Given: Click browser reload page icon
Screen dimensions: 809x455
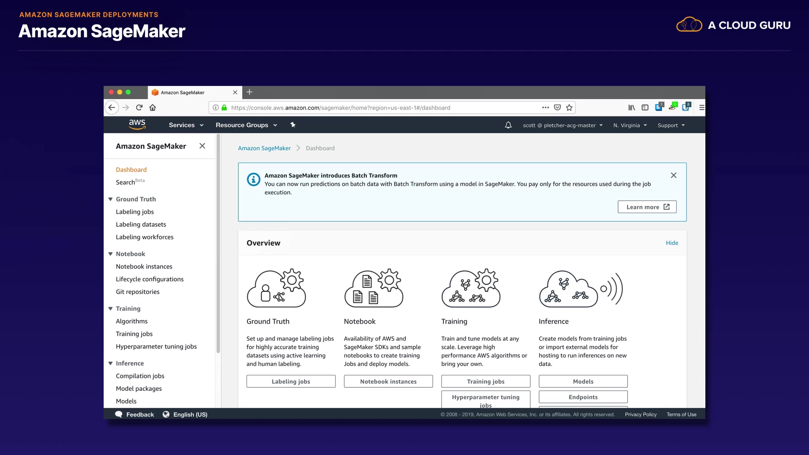Looking at the screenshot, I should click(x=139, y=107).
